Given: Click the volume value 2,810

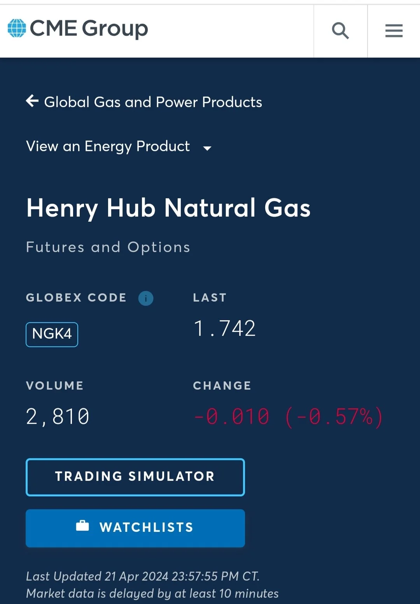Looking at the screenshot, I should (58, 417).
